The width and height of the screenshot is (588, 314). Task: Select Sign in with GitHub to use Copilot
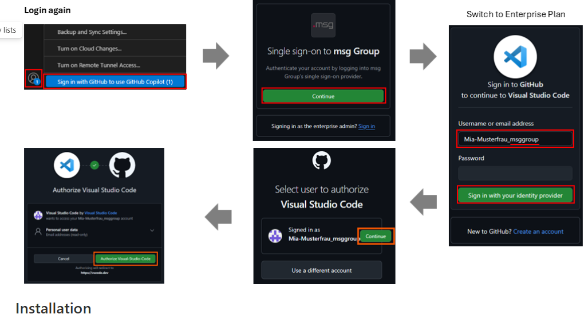[115, 82]
